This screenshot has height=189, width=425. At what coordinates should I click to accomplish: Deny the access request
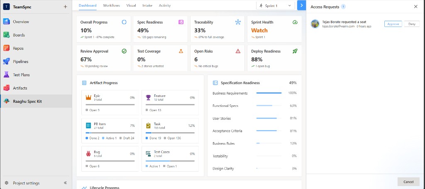[x=412, y=24]
